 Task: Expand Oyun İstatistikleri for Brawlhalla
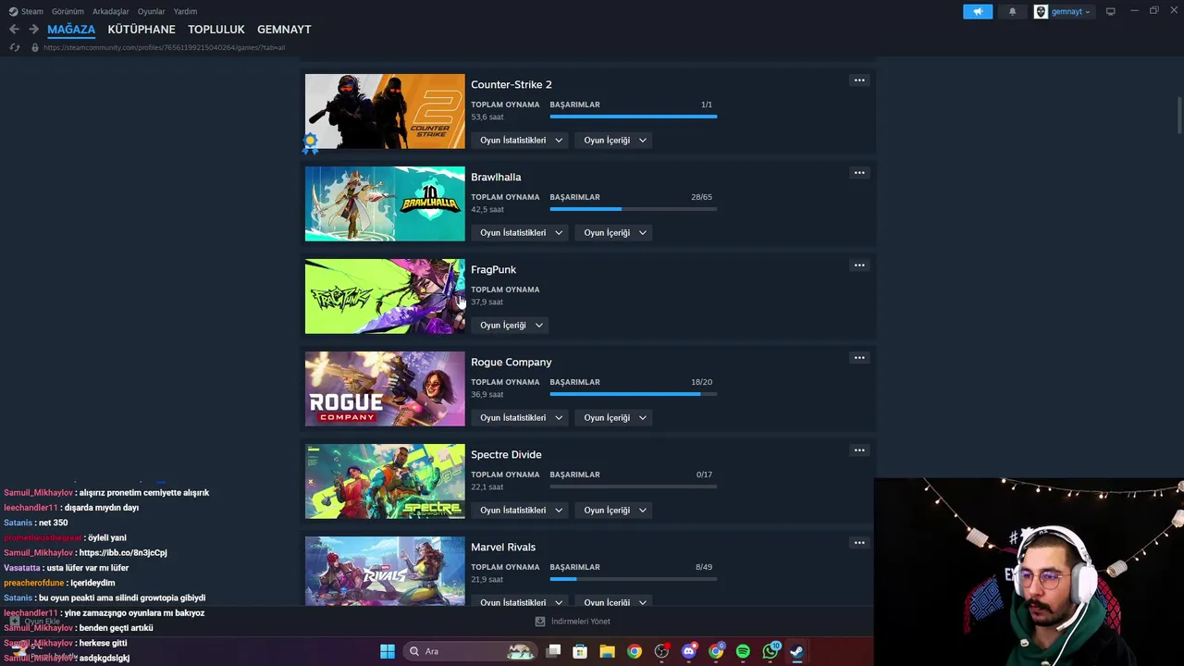(521, 233)
